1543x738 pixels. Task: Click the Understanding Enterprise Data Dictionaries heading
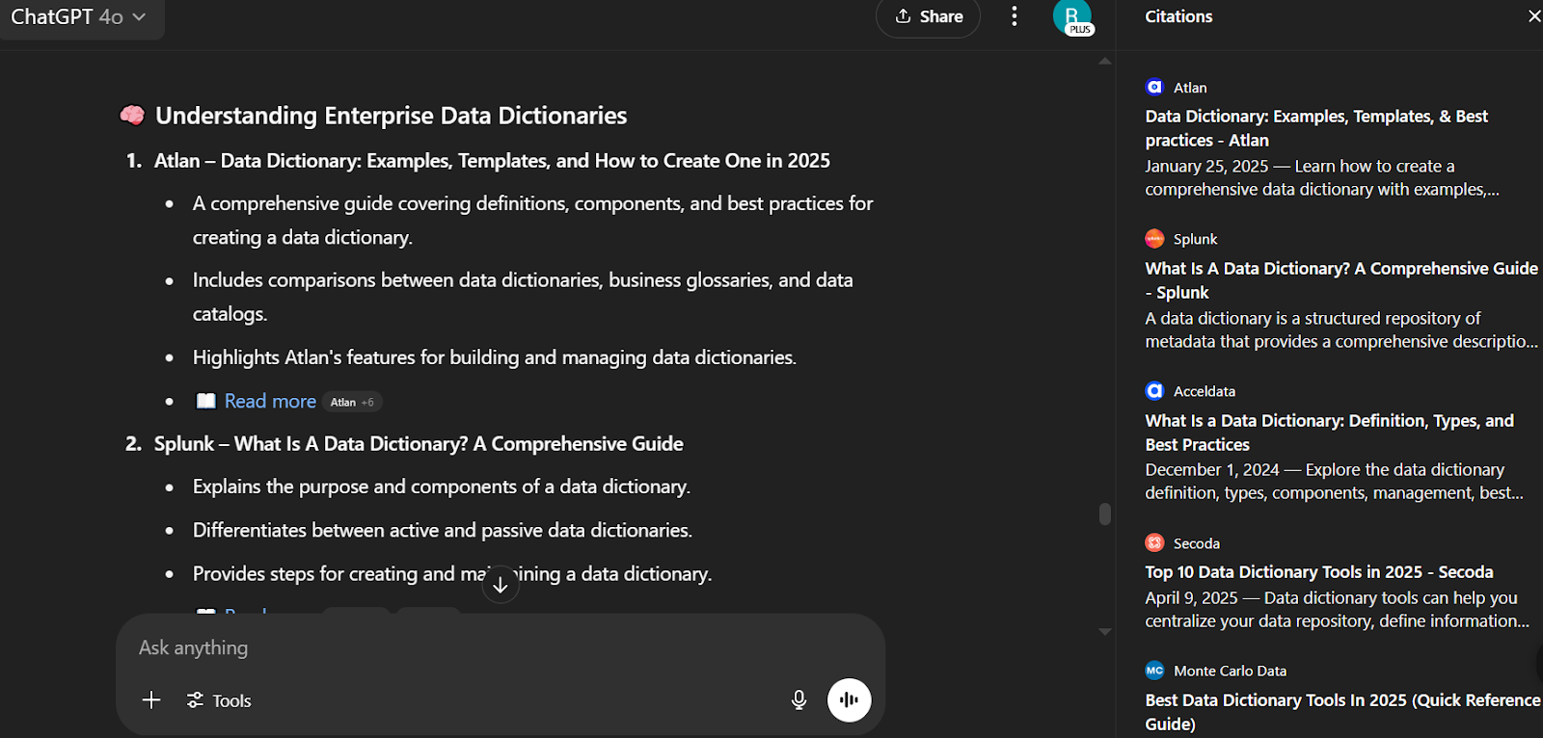392,116
